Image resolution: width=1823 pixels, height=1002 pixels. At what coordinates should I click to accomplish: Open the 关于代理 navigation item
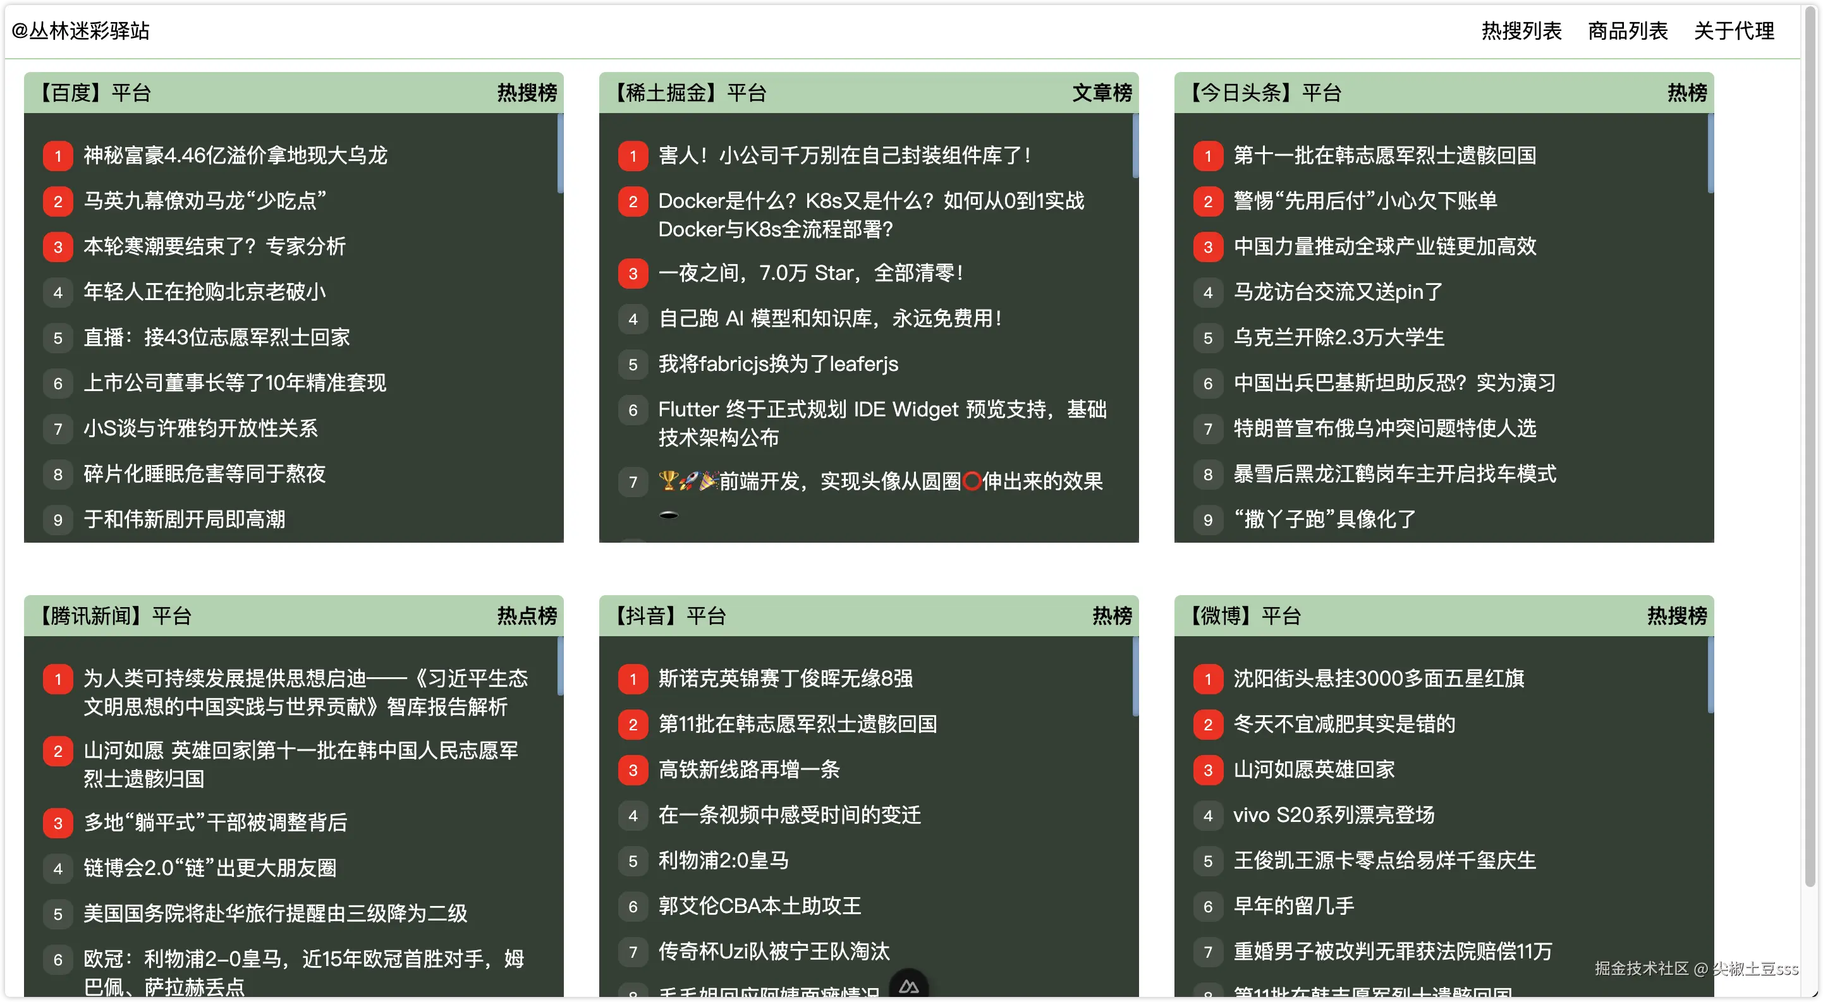tap(1734, 31)
